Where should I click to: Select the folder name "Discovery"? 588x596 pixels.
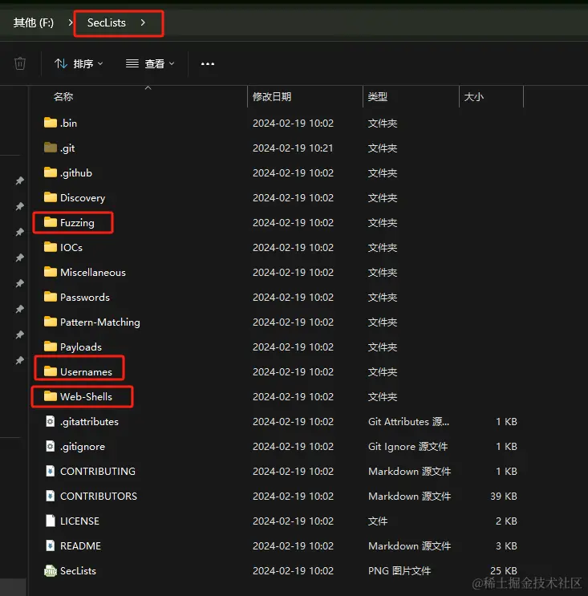click(83, 198)
